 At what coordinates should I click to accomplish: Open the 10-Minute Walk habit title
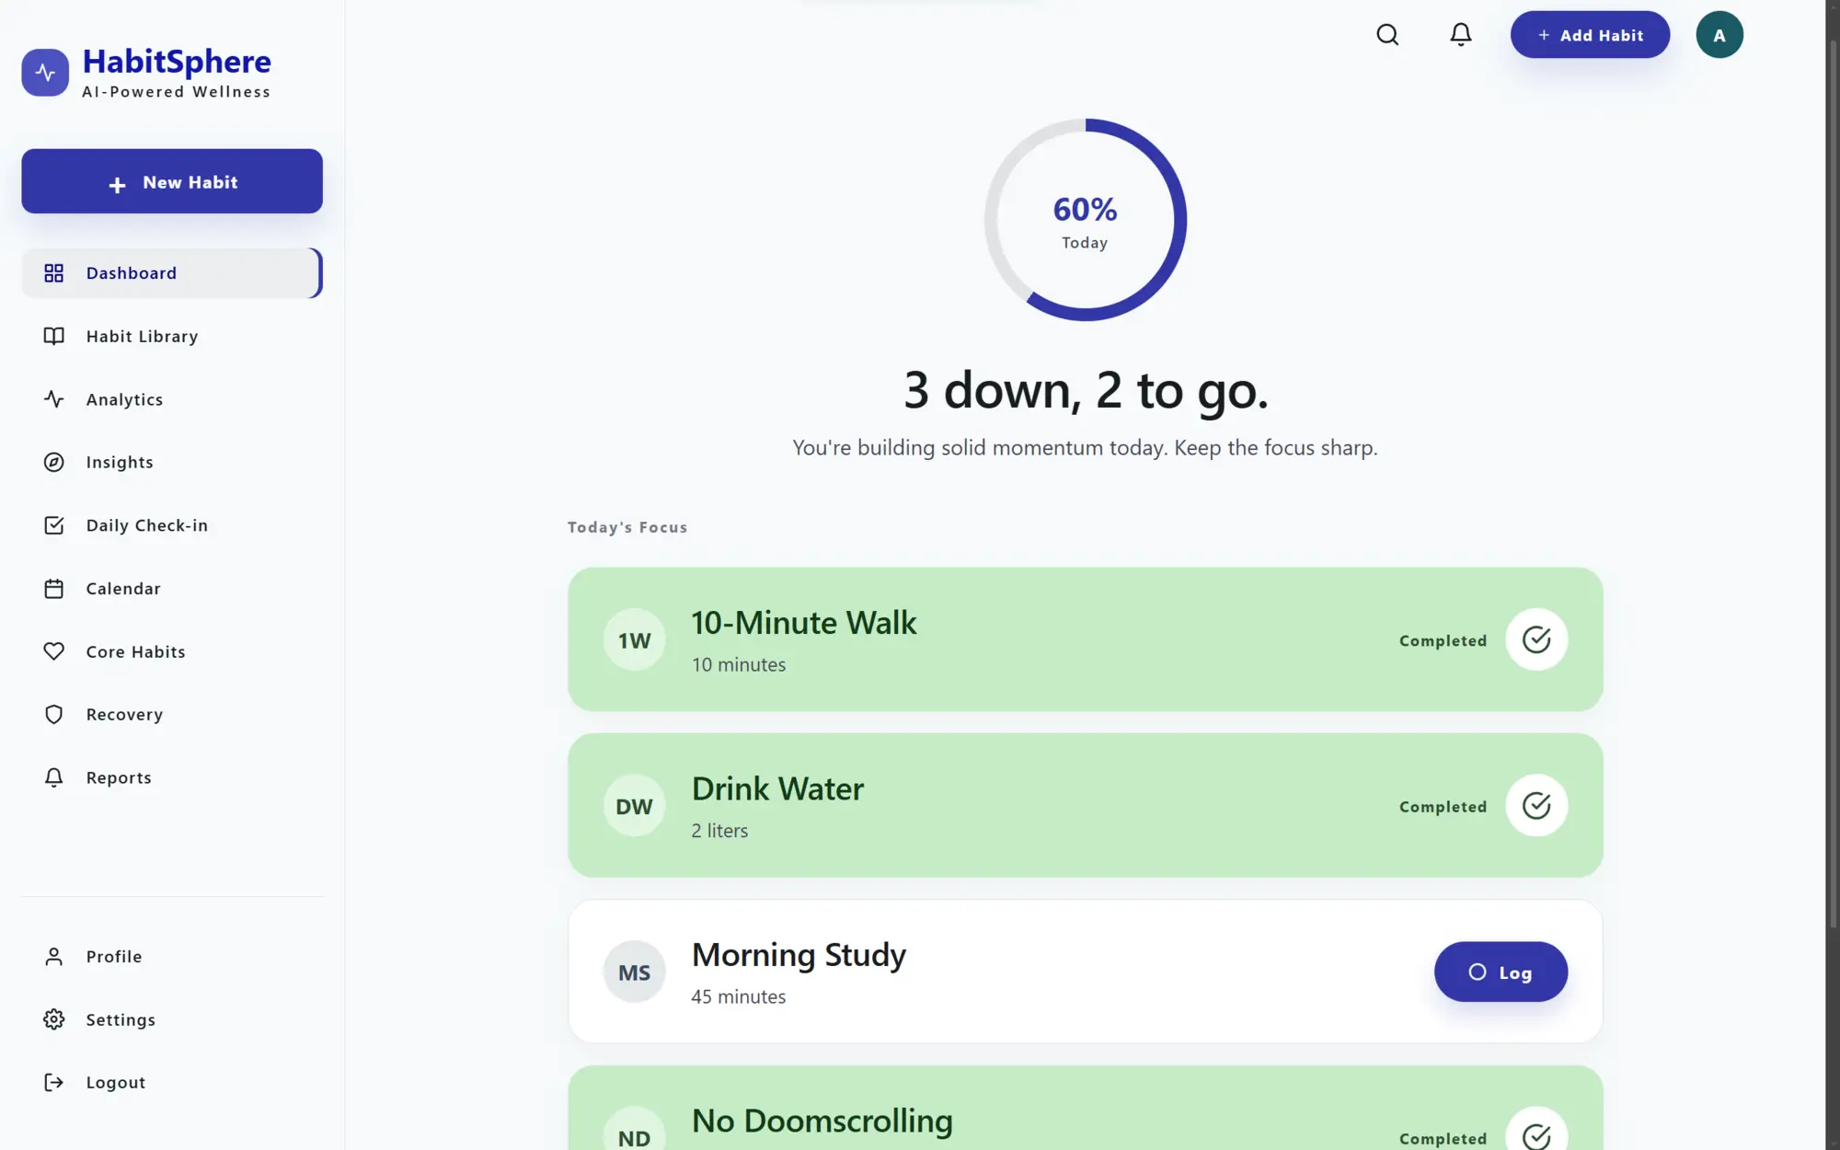coord(804,623)
